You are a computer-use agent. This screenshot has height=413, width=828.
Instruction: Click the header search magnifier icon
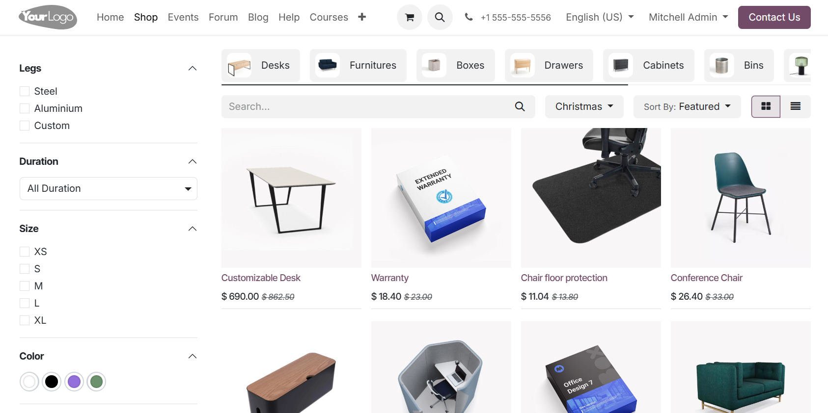pyautogui.click(x=440, y=17)
